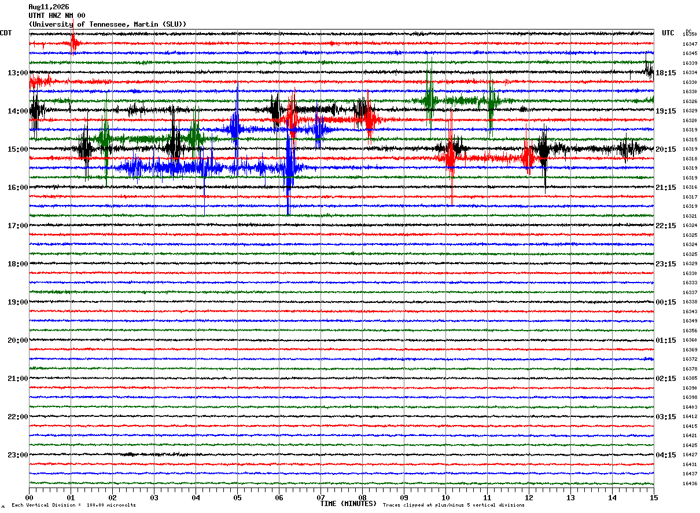Click the DC offset value 16350
Image resolution: width=700 pixels, height=513 pixels.
tap(690, 35)
